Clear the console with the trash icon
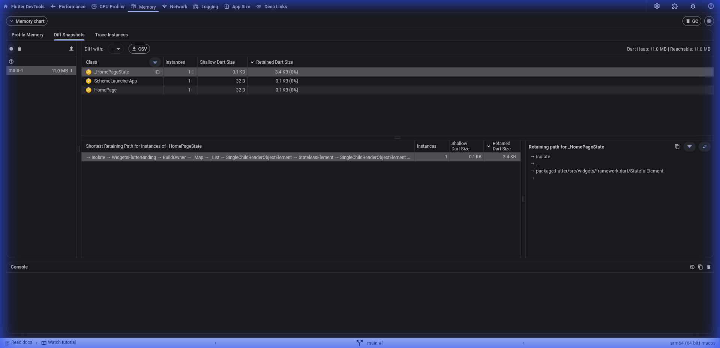The image size is (720, 348). [708, 267]
